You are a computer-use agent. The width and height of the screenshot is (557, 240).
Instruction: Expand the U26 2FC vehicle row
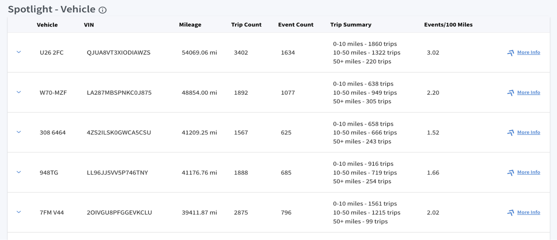pyautogui.click(x=19, y=52)
